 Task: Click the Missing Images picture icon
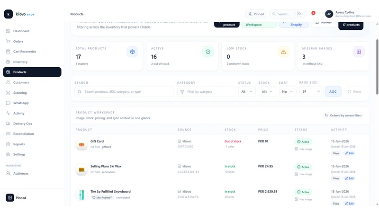click(x=359, y=52)
